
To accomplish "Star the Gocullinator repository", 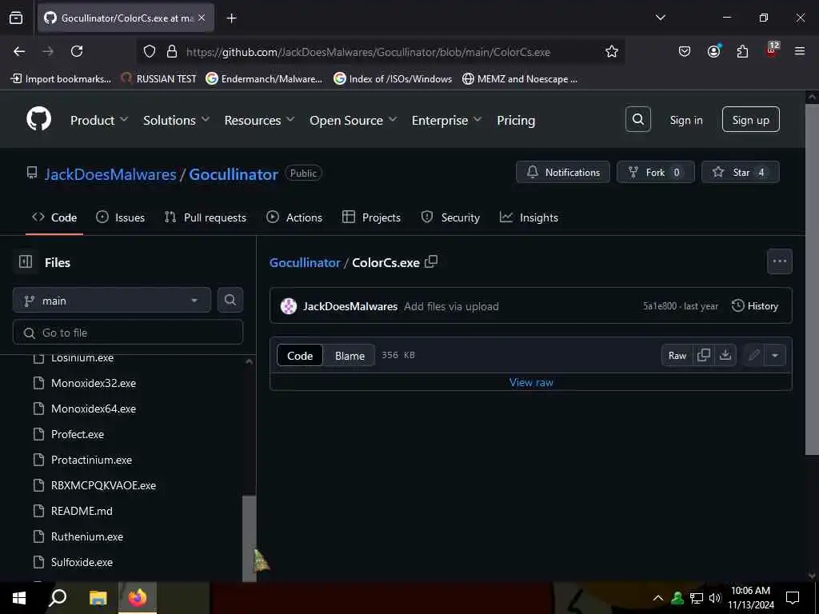I will tap(740, 172).
